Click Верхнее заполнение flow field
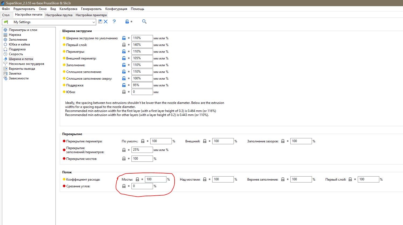The height and width of the screenshot is (225, 403). pos(301,180)
